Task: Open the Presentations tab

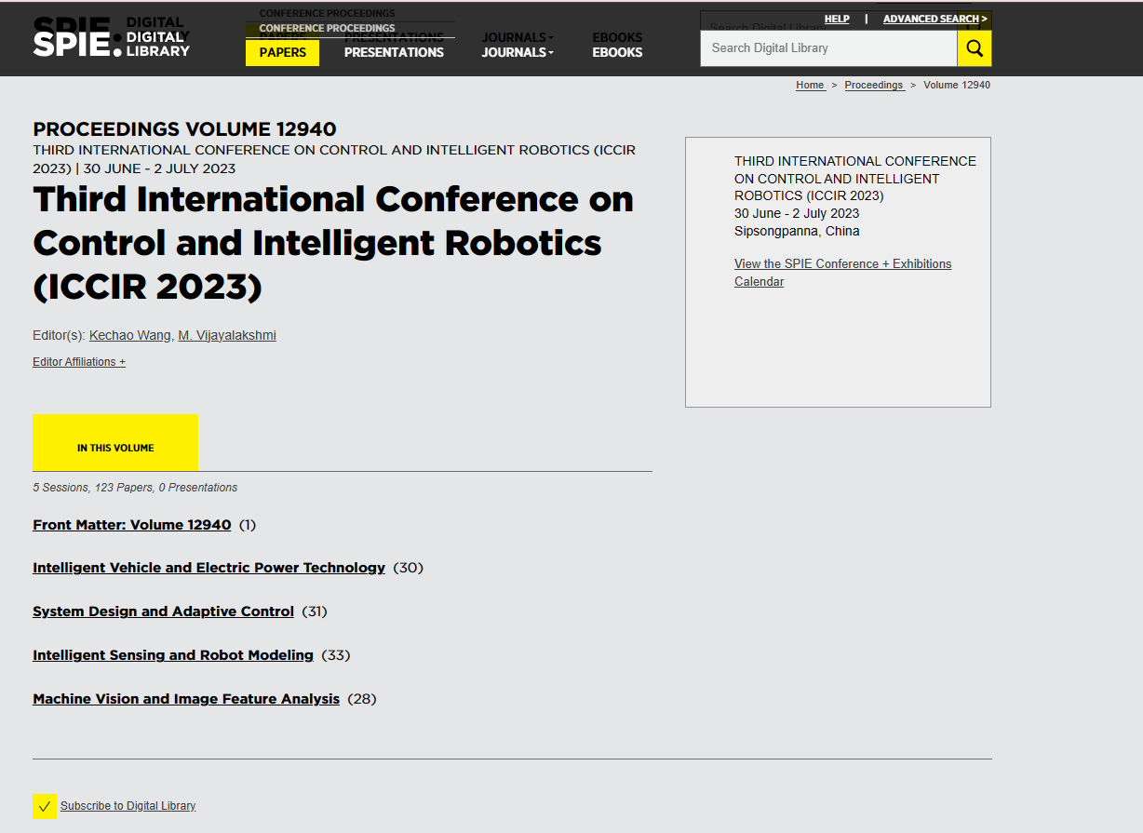Action: (394, 53)
